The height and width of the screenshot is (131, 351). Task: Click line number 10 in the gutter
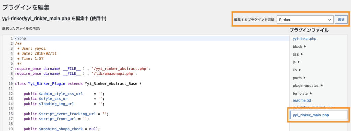click(x=11, y=84)
